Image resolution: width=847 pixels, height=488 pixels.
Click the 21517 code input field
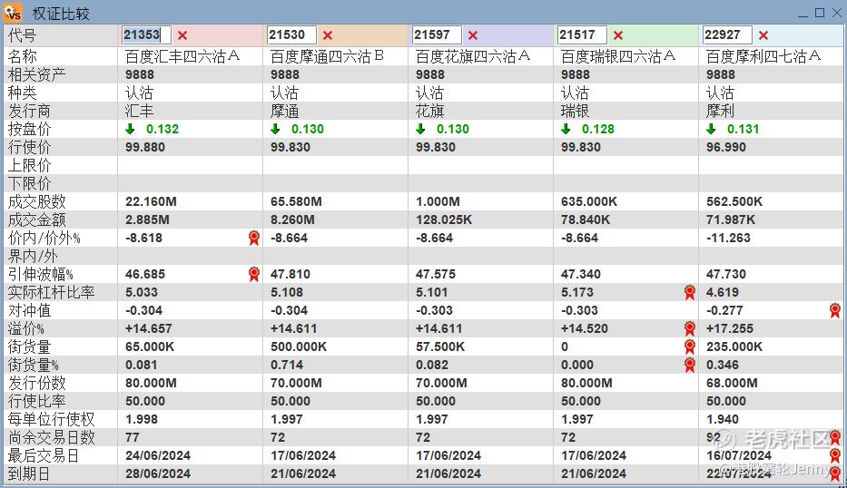[582, 35]
